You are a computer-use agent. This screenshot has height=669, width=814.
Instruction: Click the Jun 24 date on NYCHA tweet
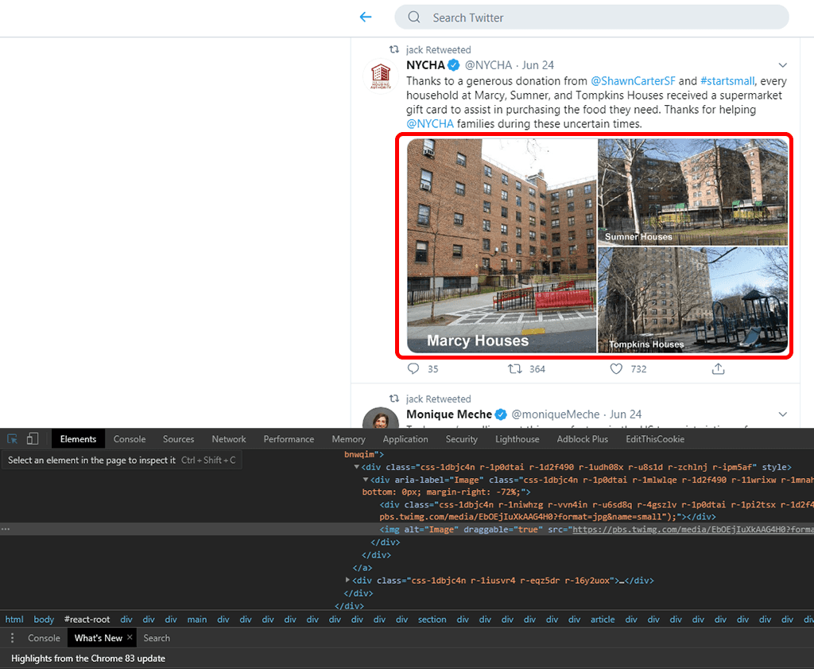538,65
